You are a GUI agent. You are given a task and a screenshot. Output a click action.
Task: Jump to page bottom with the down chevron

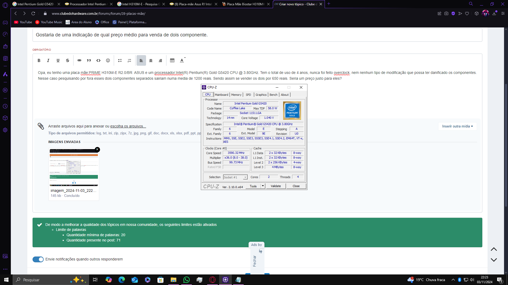494,260
